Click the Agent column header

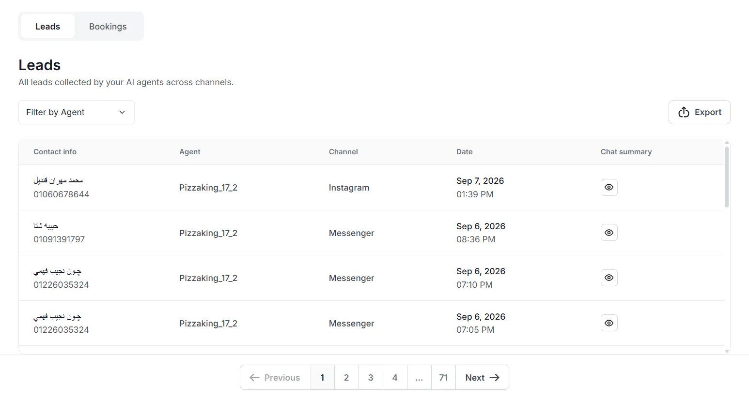pos(189,152)
